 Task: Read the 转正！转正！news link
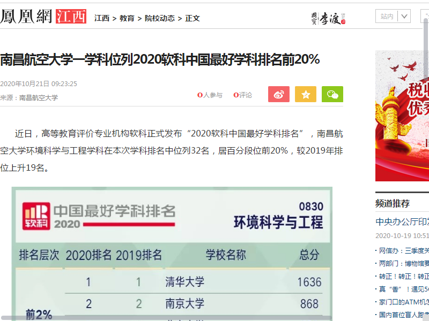[x=403, y=276]
